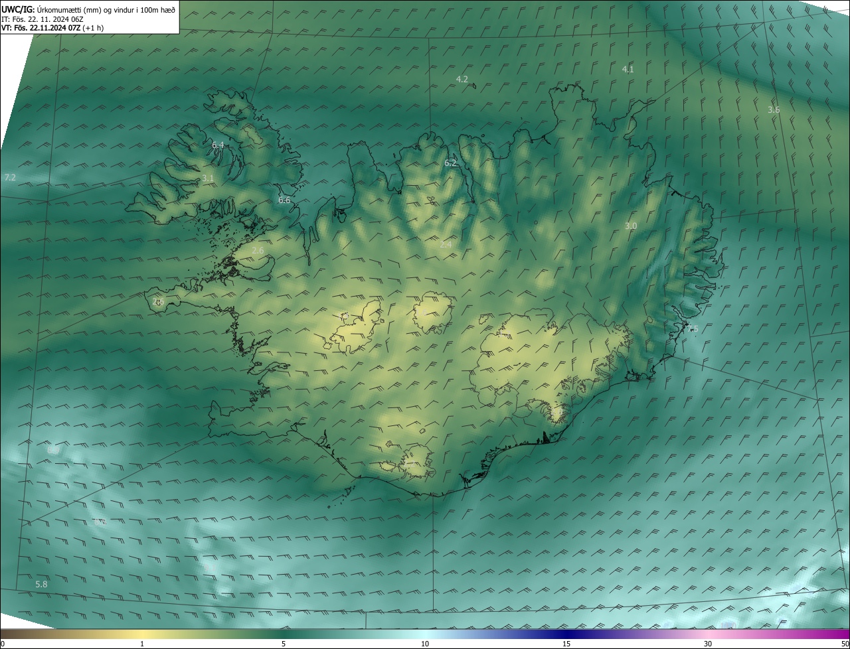
Task: Click the "50" tick label on the color scale
Action: pos(845,644)
